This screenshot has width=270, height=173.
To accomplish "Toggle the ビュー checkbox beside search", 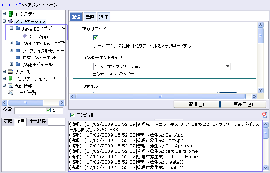I will 49,110.
